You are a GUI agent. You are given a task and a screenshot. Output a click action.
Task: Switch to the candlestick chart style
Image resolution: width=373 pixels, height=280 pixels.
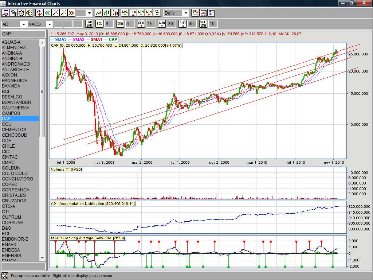pos(115,13)
